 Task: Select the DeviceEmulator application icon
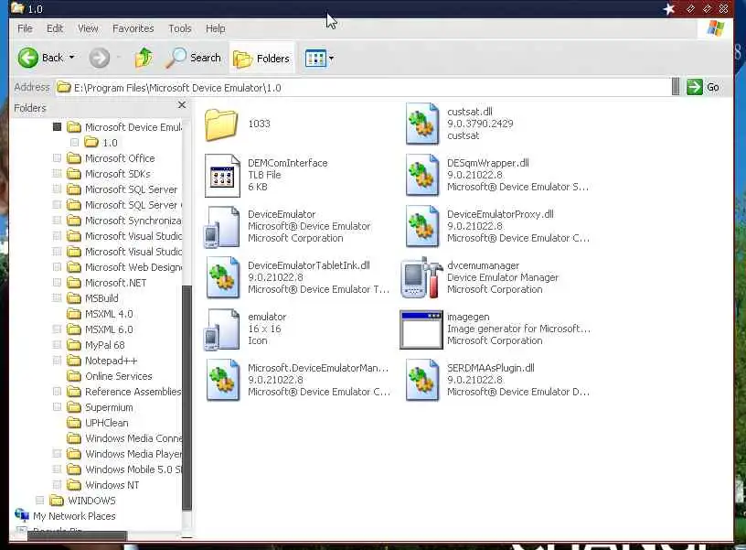click(222, 227)
